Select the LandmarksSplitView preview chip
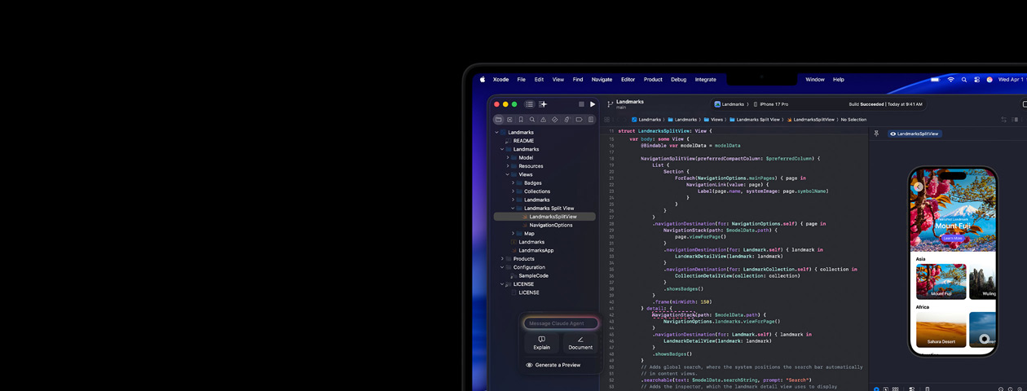1027x391 pixels. (915, 134)
